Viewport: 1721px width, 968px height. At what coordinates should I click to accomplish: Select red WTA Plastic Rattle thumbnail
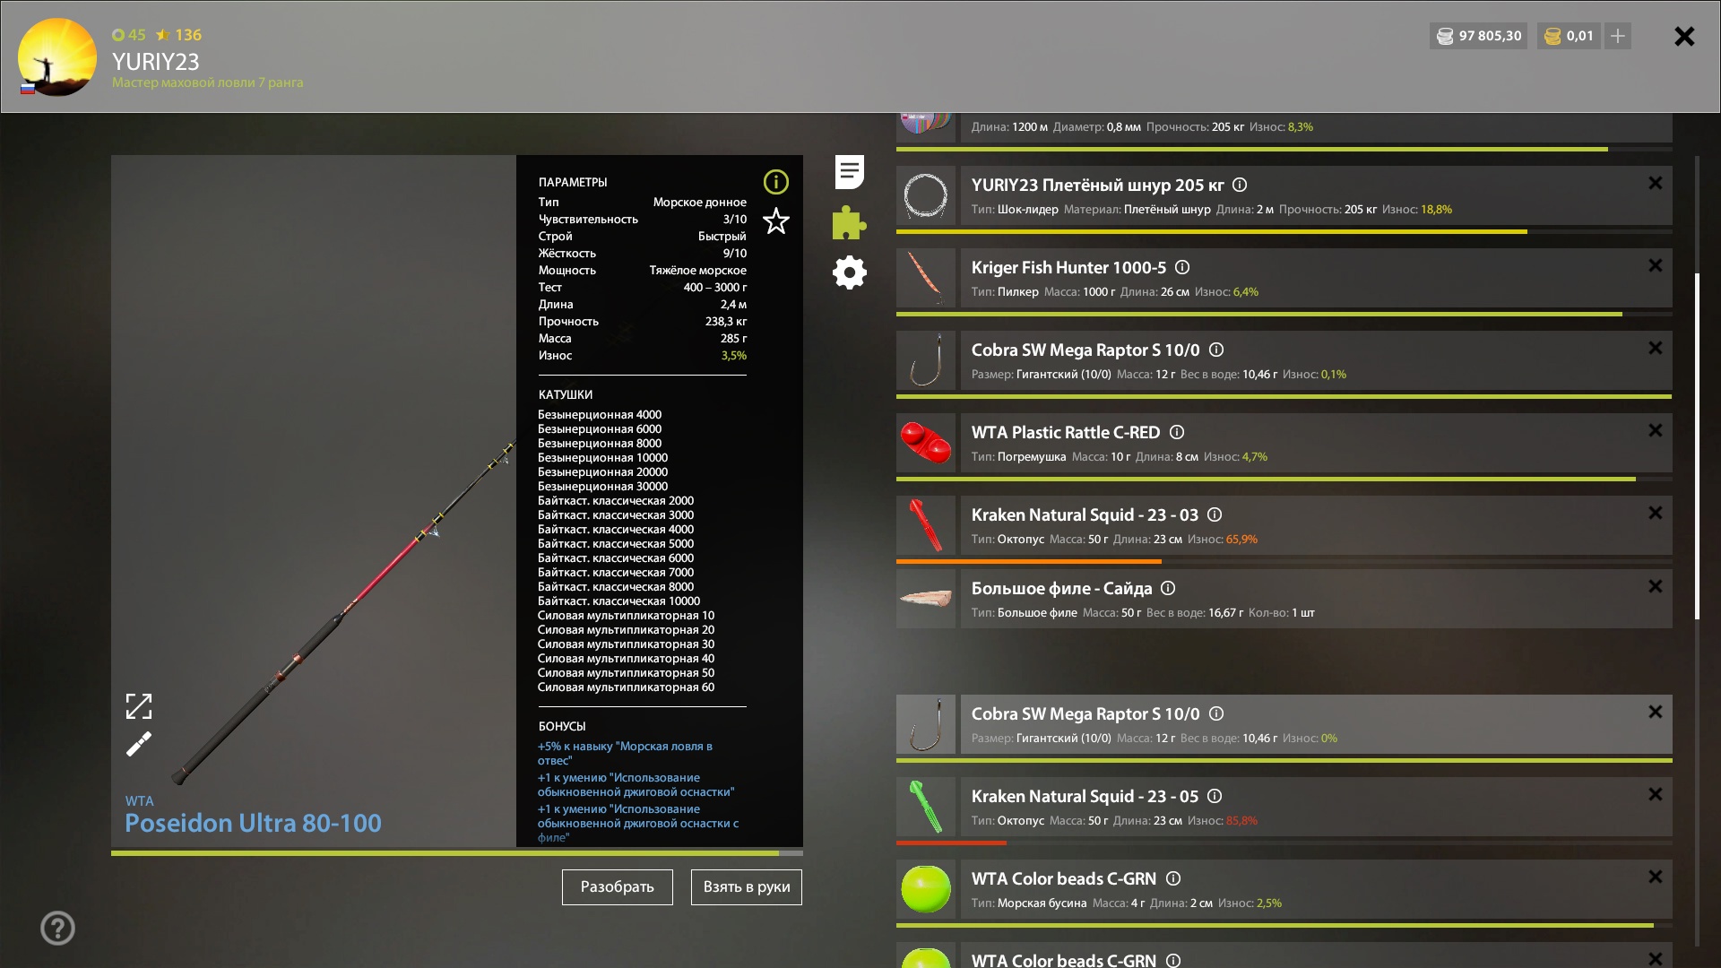(926, 443)
